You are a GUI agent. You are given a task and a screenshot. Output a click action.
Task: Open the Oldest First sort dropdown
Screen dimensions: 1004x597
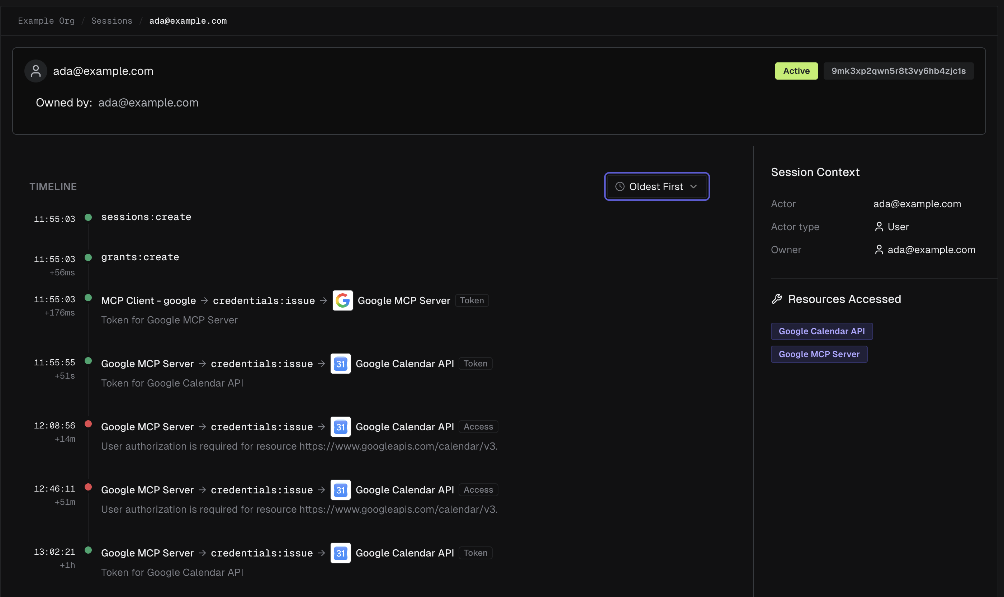coord(657,187)
